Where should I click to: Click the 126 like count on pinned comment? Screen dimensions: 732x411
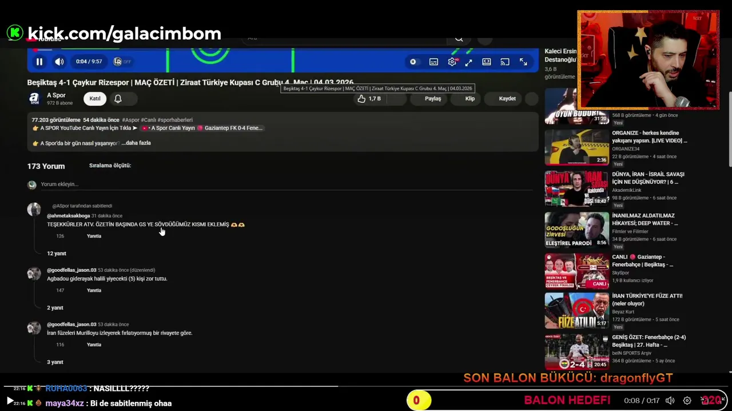60,236
